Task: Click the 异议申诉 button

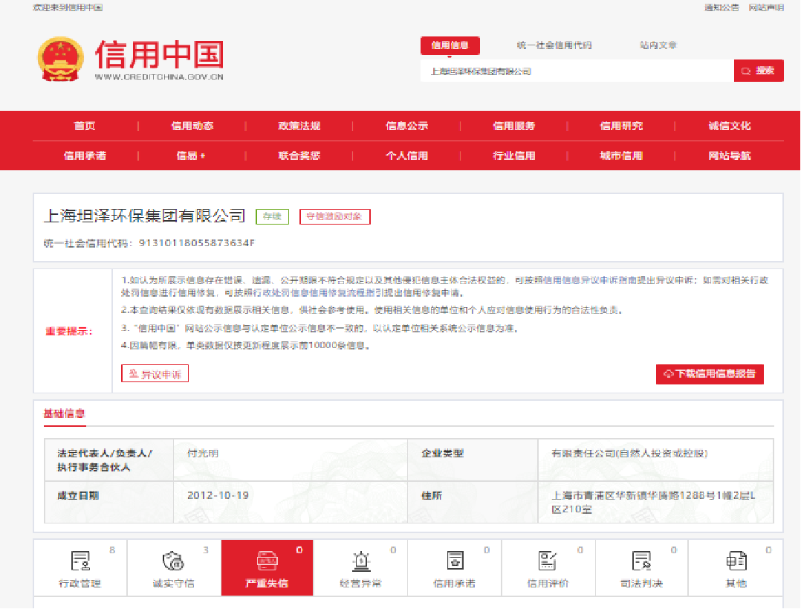Action: click(x=155, y=374)
